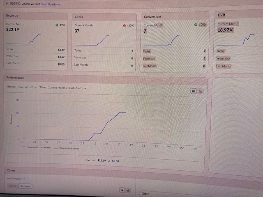This screenshot has height=197, width=263.
Task: Click the CVR card title
Action: [221, 15]
